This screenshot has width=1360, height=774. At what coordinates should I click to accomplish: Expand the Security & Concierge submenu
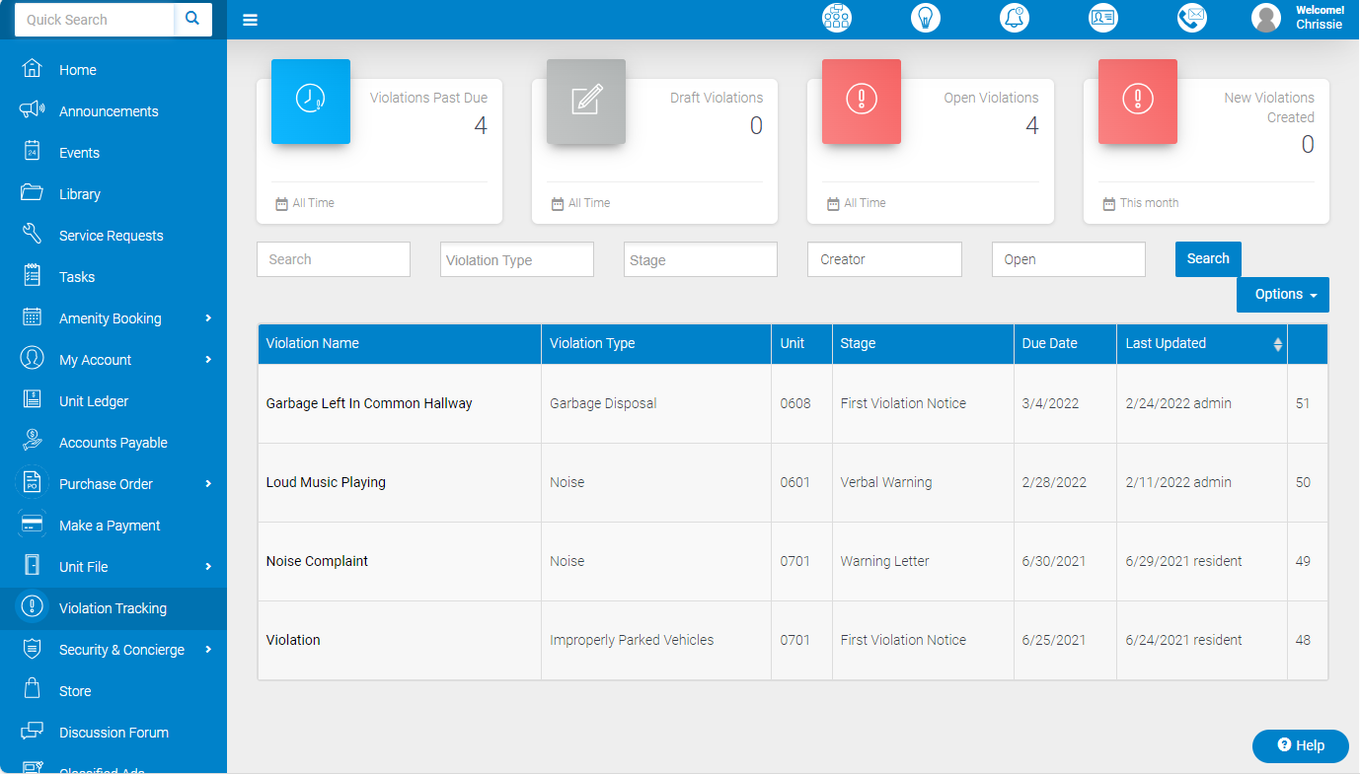(x=208, y=649)
